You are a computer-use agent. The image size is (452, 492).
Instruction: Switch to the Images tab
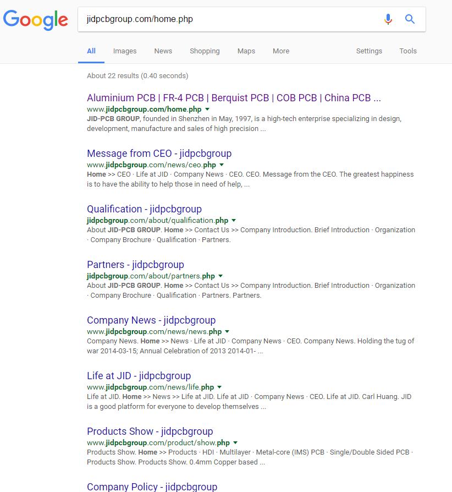click(125, 51)
